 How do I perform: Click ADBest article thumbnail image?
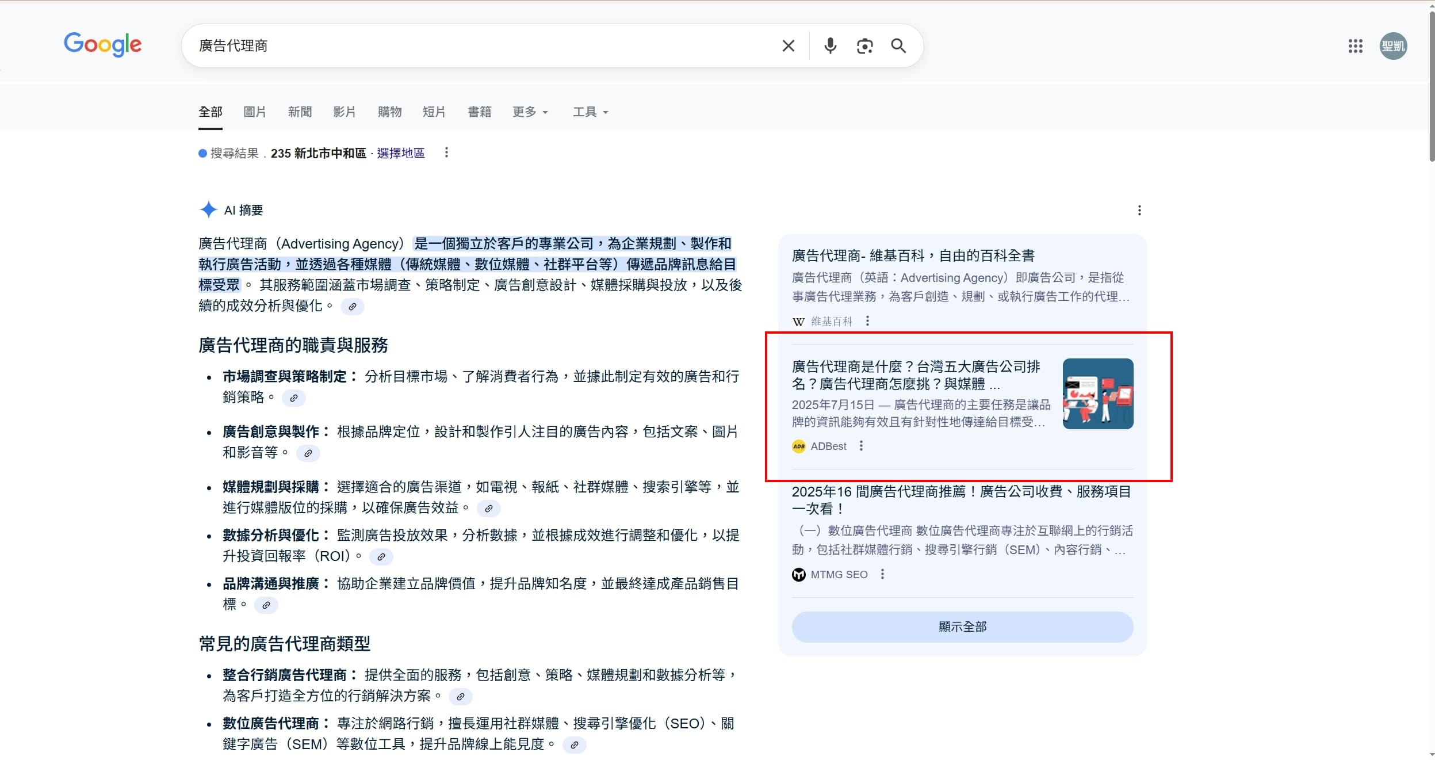point(1097,394)
